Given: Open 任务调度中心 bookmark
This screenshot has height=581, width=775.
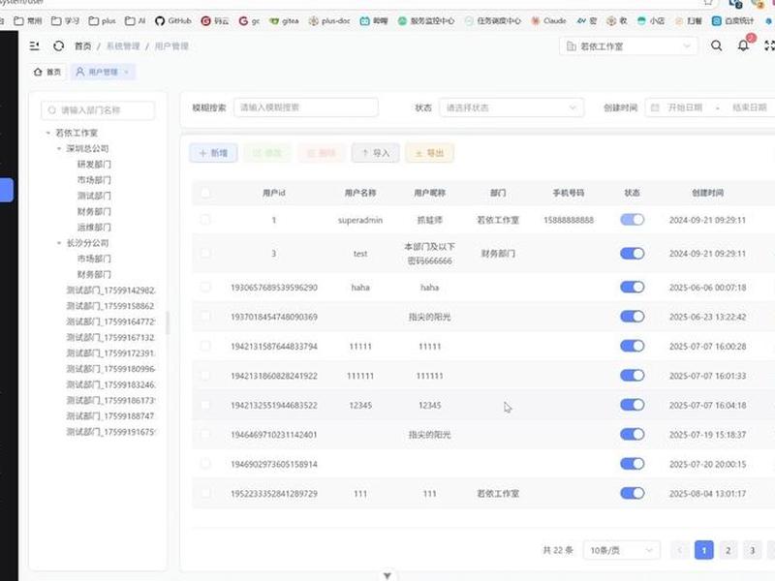Looking at the screenshot, I should tap(493, 20).
